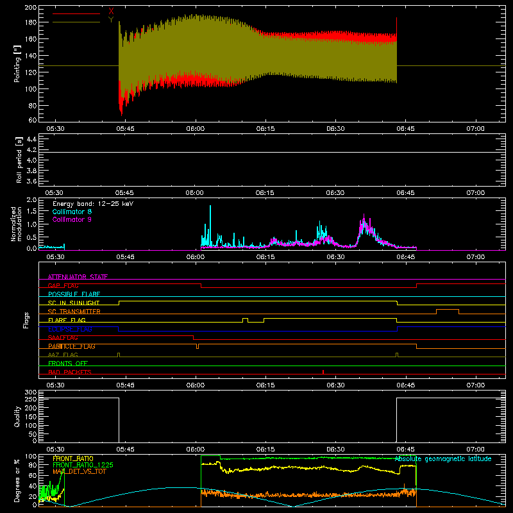Click the Y legend label

[x=111, y=20]
